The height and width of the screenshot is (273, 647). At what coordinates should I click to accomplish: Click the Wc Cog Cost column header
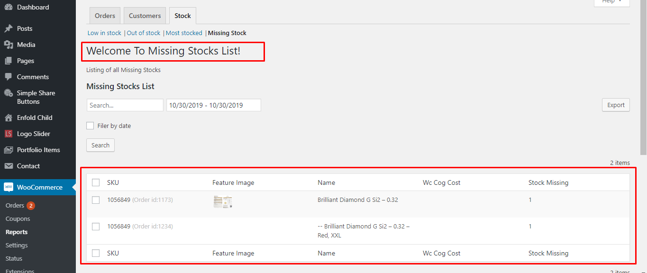(x=441, y=182)
